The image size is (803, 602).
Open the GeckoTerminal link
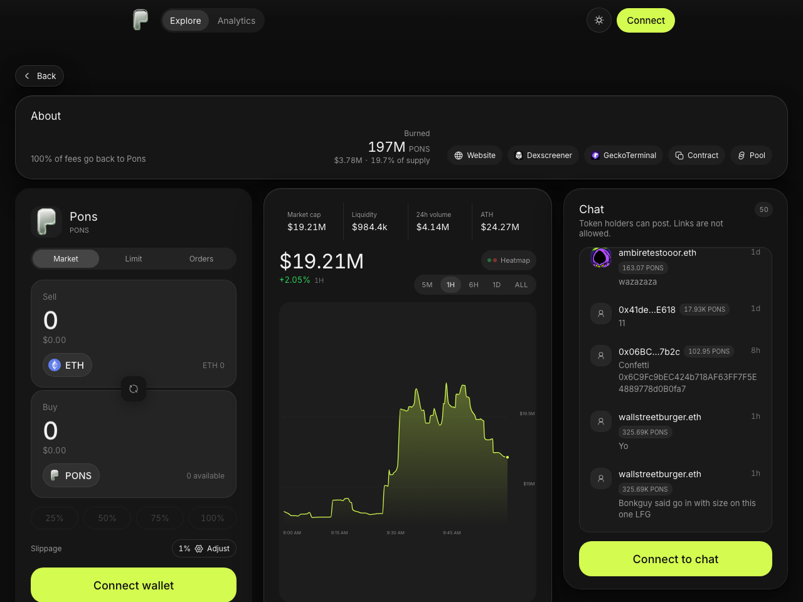[x=623, y=156]
